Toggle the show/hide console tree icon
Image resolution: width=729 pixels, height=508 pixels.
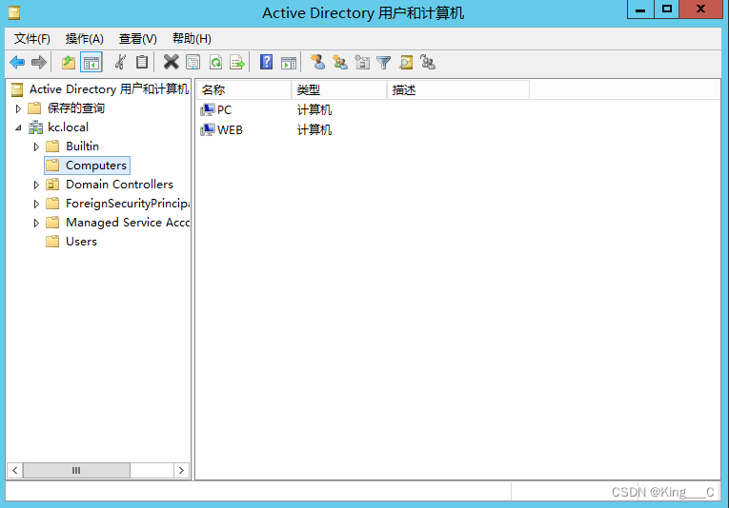91,62
